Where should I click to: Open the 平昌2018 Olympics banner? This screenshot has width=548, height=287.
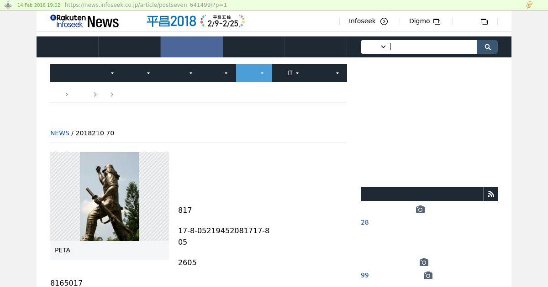pyautogui.click(x=195, y=21)
